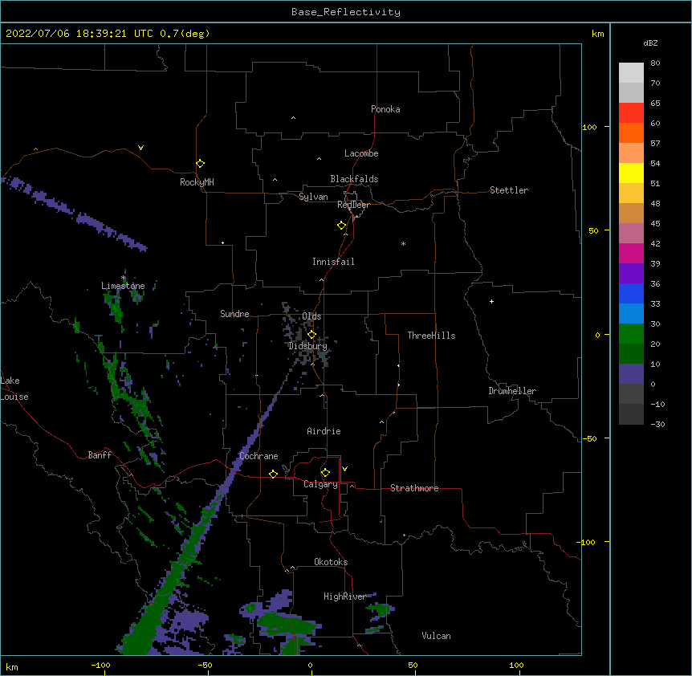This screenshot has width=692, height=676.
Task: Click the light gray 80 dBZ color swatch
Action: tap(631, 72)
